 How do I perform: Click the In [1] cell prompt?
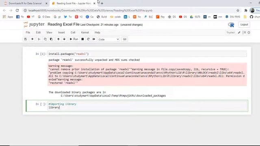[41, 54]
